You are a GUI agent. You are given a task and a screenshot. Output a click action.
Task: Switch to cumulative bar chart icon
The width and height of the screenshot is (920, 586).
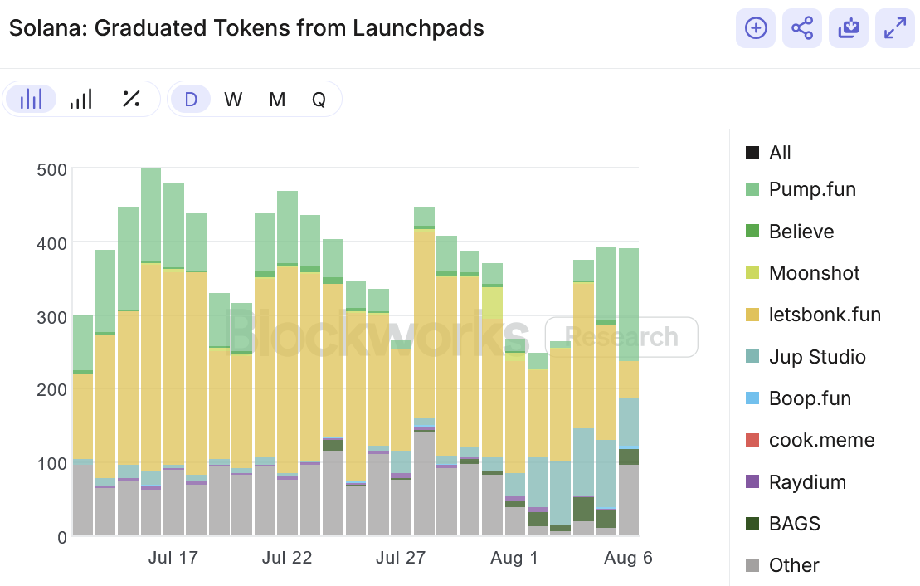80,100
